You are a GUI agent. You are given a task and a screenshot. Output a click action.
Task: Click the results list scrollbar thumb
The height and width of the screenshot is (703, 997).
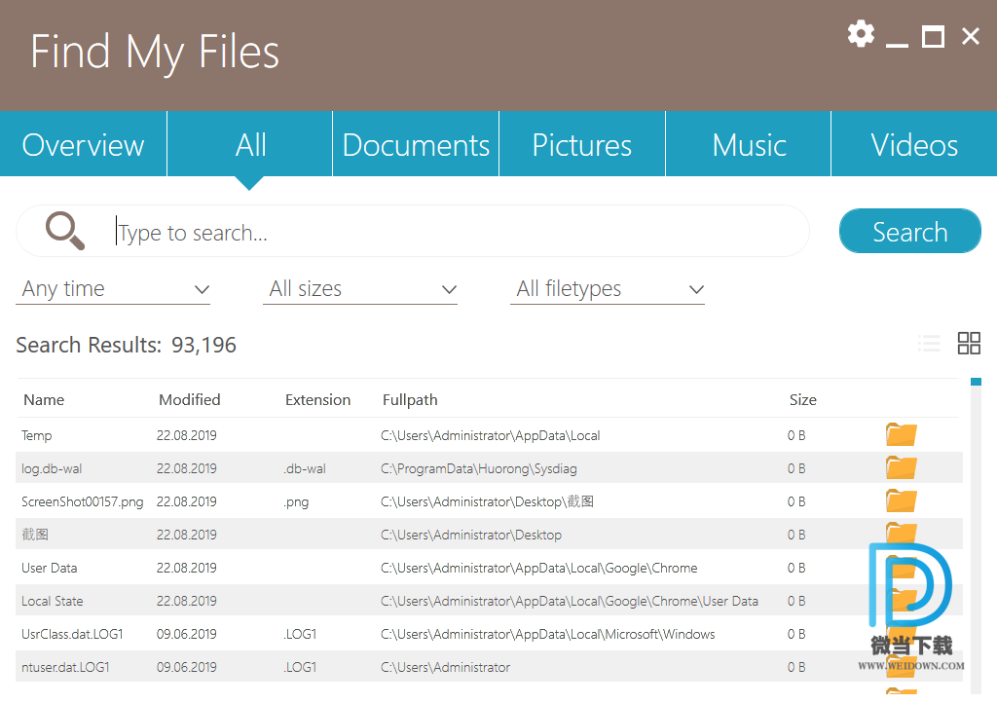coord(976,382)
